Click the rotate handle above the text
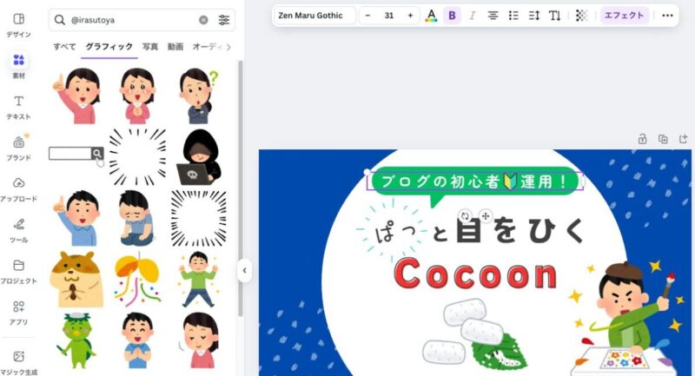This screenshot has height=376, width=695. coord(465,216)
